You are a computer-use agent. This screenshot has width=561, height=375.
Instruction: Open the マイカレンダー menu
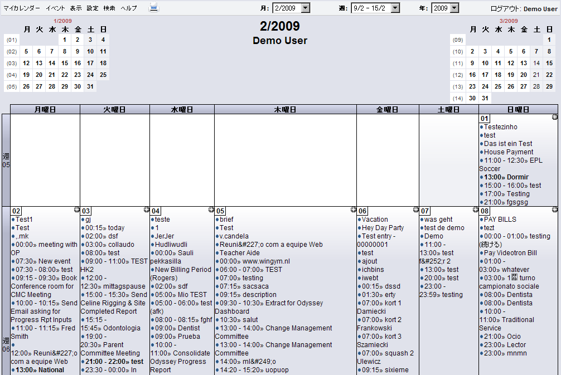22,8
